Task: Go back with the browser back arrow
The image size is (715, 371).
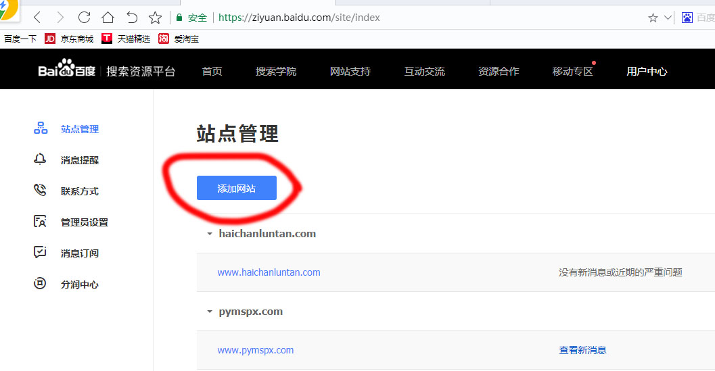Action: (37, 18)
